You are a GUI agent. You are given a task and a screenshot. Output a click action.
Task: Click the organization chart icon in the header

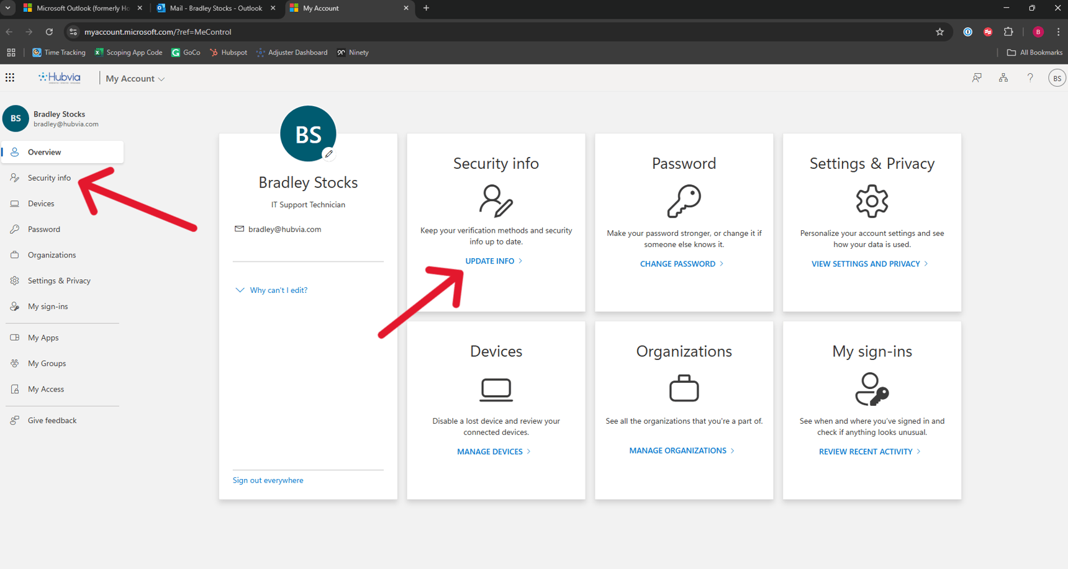(x=1003, y=78)
